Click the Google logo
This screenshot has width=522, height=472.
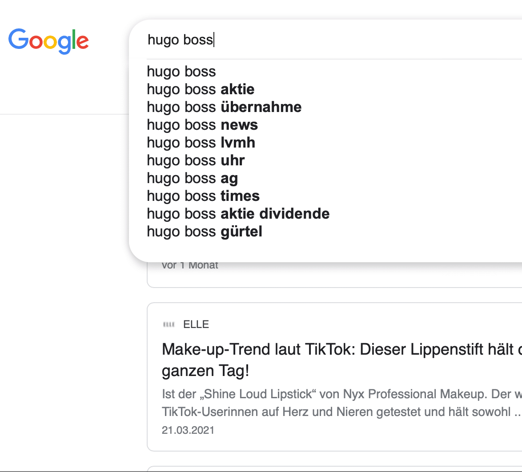48,41
